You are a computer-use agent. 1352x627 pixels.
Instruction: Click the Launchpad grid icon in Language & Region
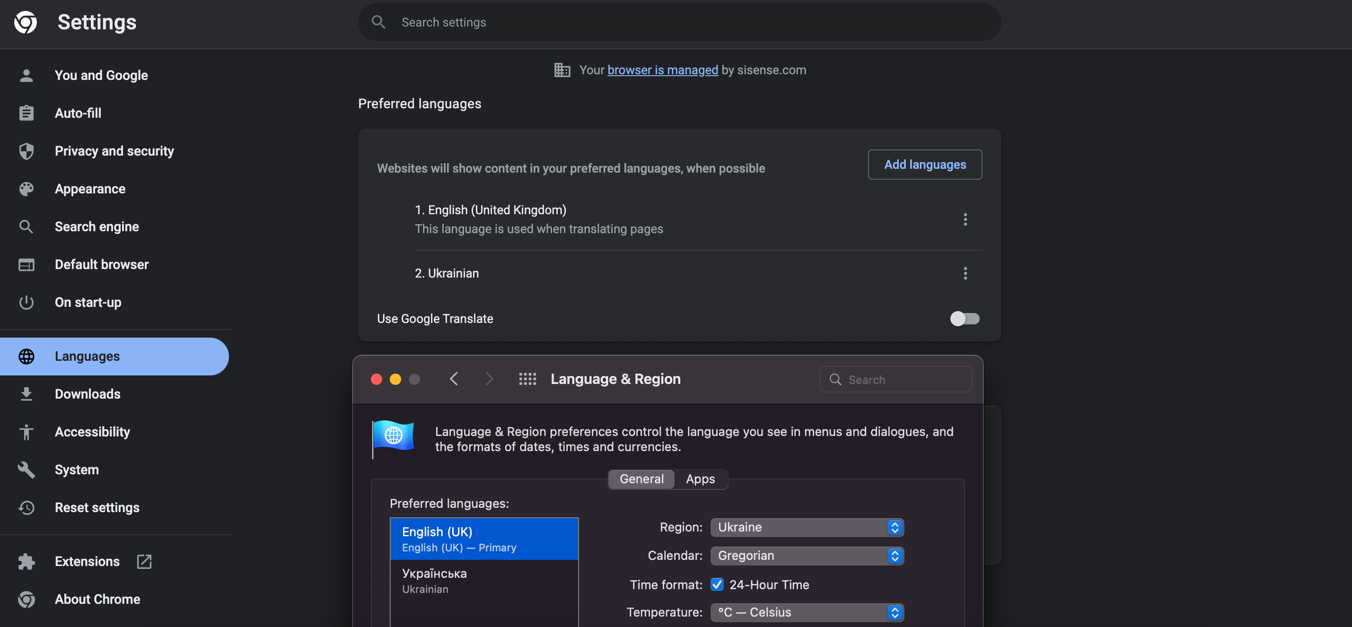point(527,379)
